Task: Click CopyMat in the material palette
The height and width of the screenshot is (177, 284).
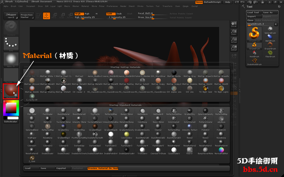Action: point(63,168)
